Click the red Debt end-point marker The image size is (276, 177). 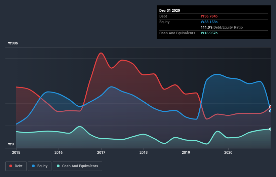click(270, 107)
